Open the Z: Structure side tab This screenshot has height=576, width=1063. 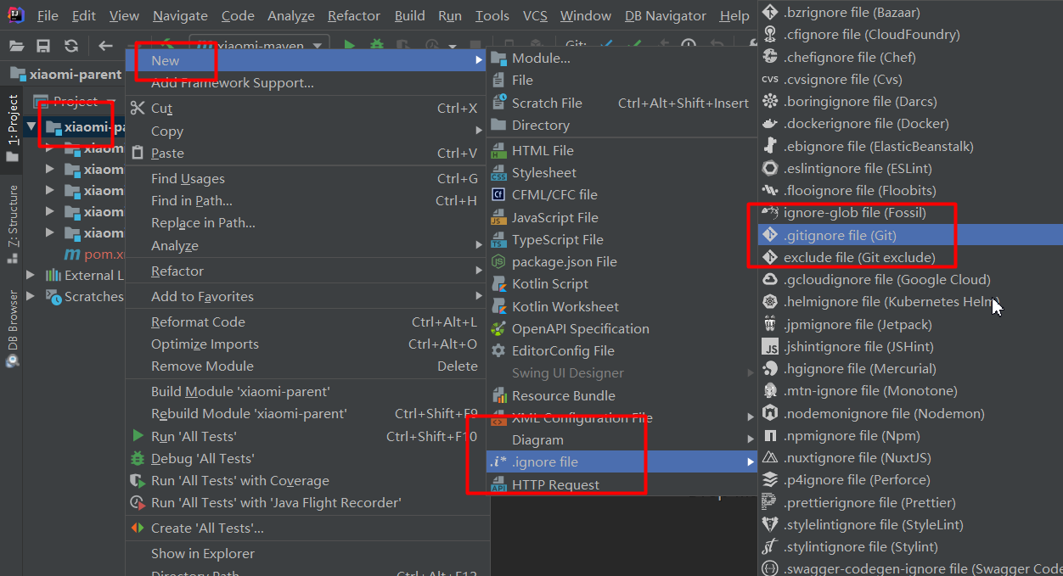(13, 222)
